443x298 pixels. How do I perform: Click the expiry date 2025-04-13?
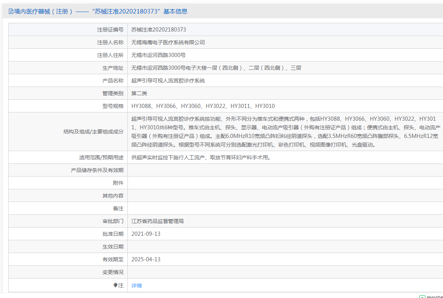(146, 259)
